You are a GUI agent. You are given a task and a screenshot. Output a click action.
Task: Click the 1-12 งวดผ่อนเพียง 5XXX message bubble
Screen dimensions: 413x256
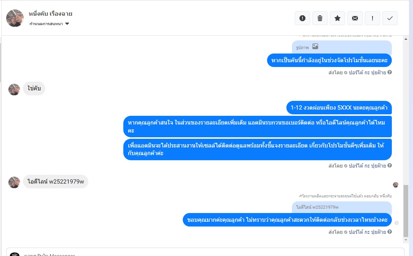pos(339,107)
